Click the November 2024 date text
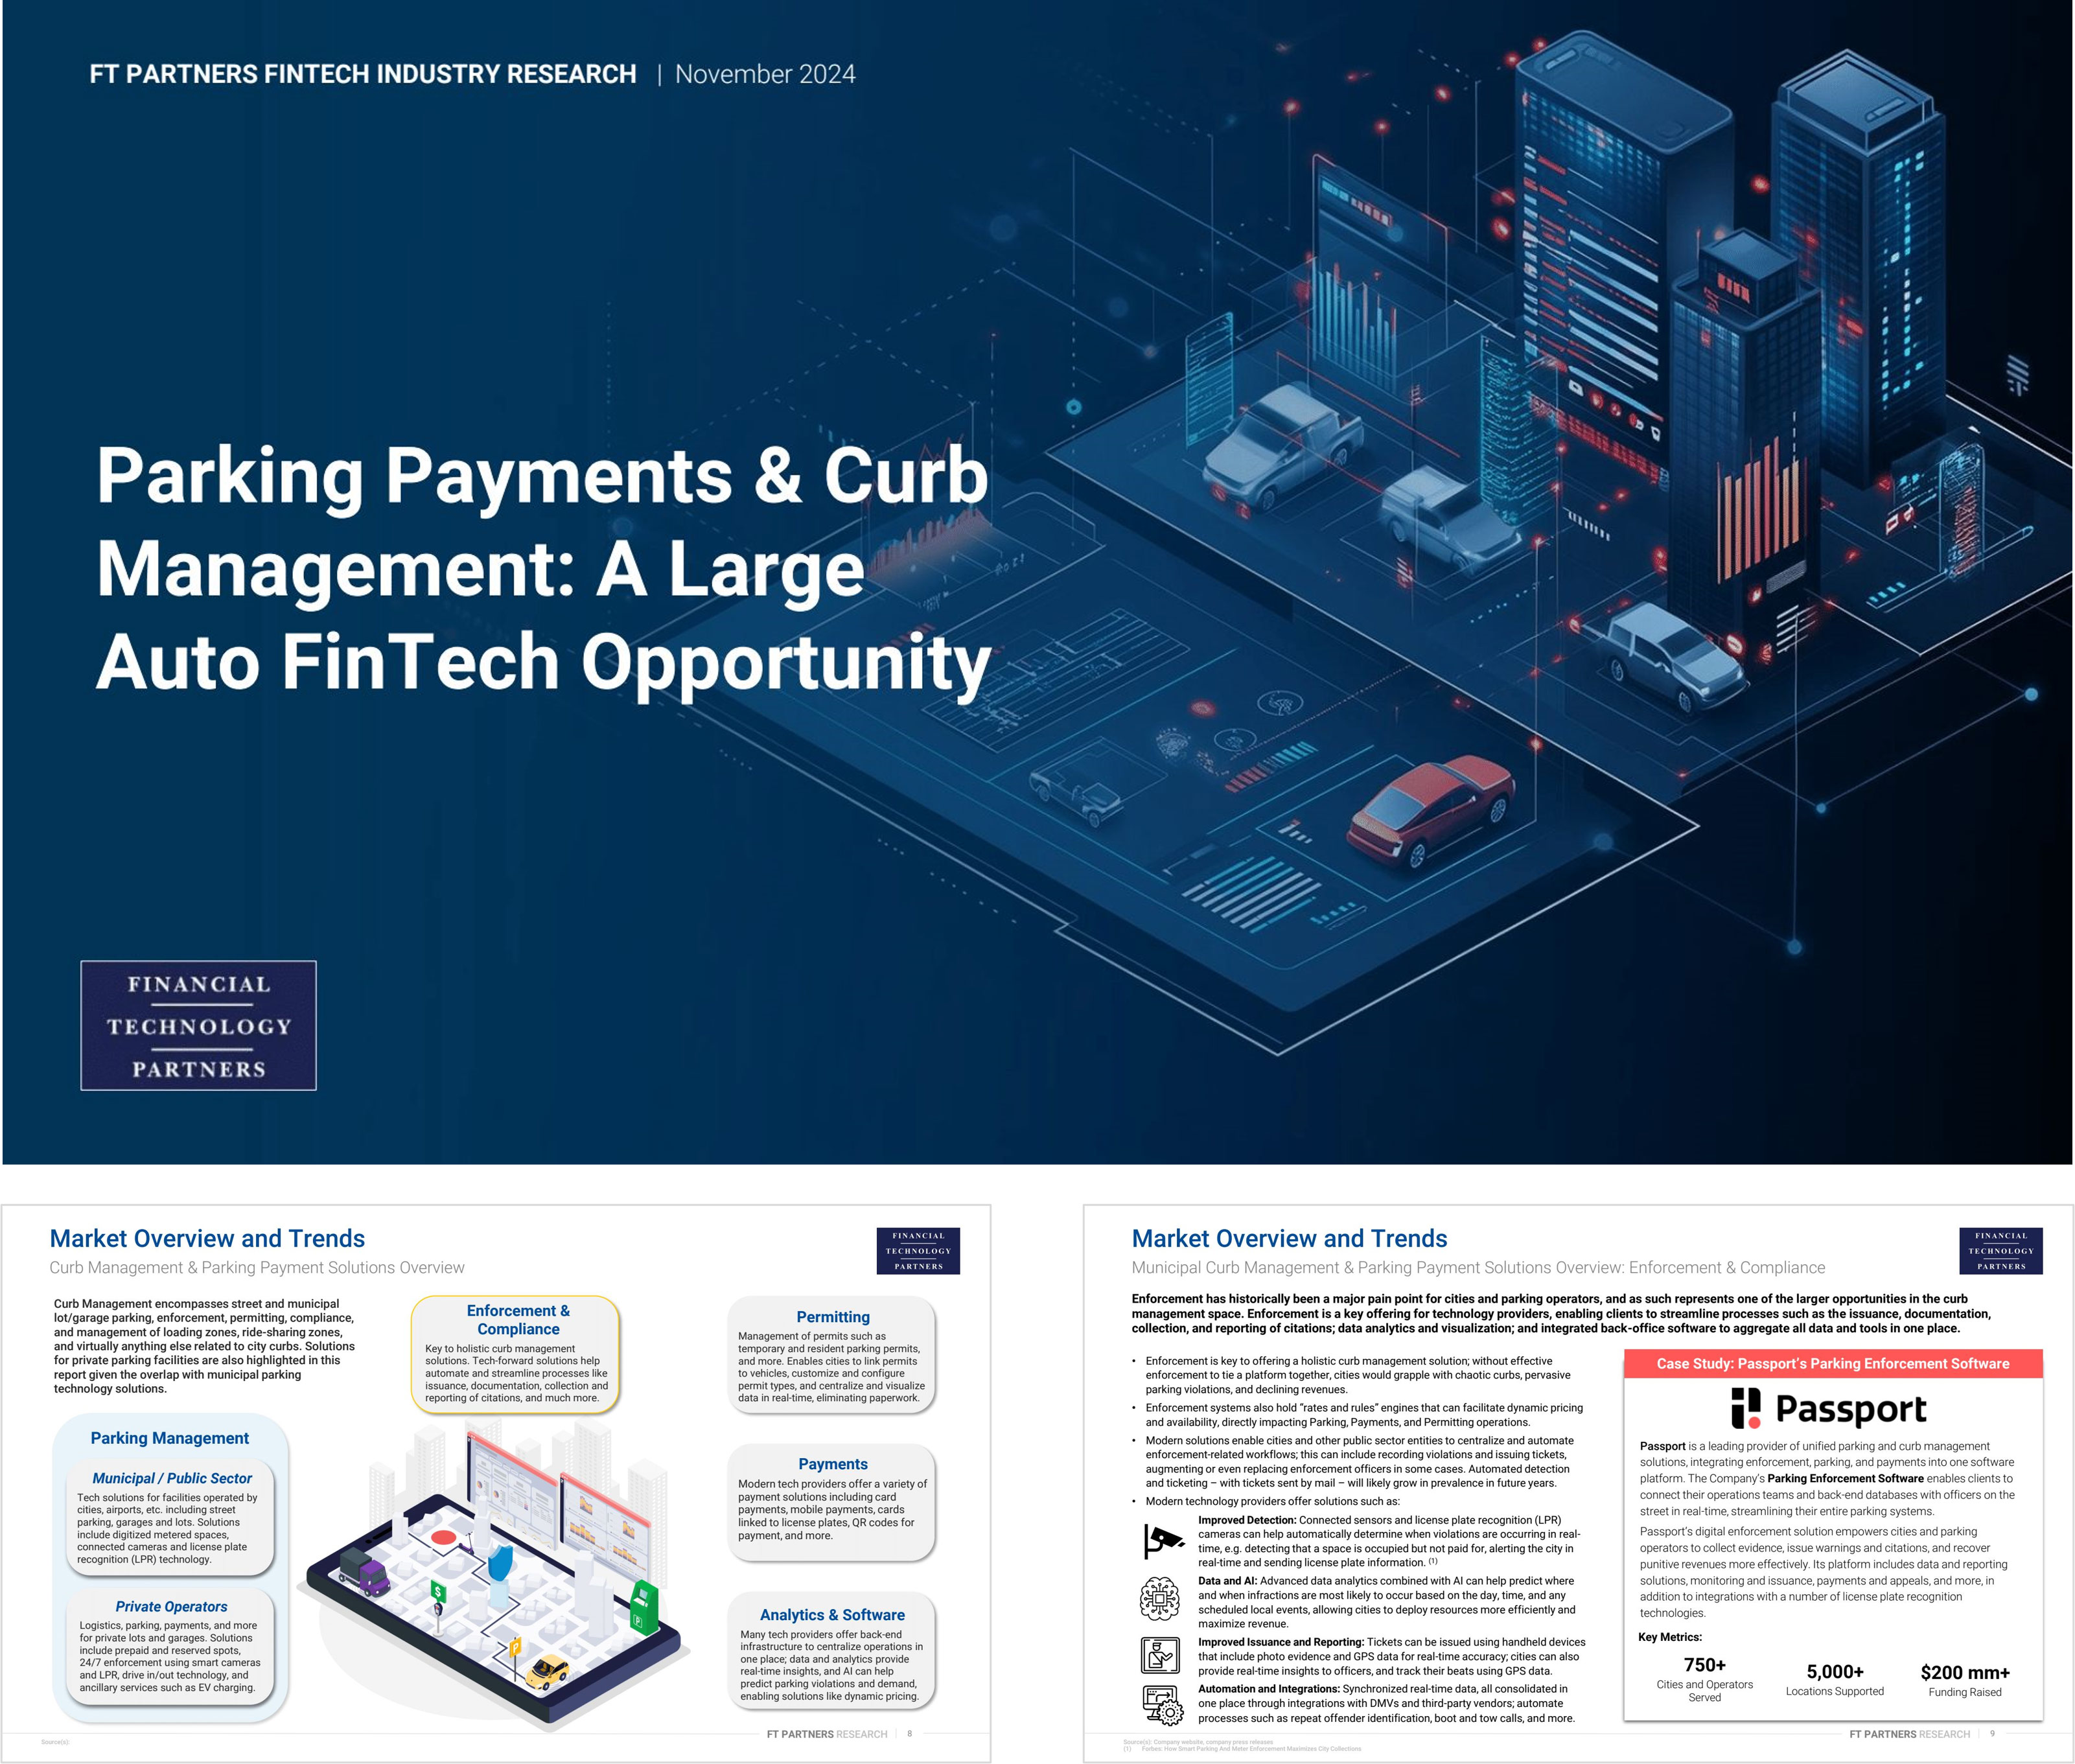2075x1764 pixels. click(765, 74)
